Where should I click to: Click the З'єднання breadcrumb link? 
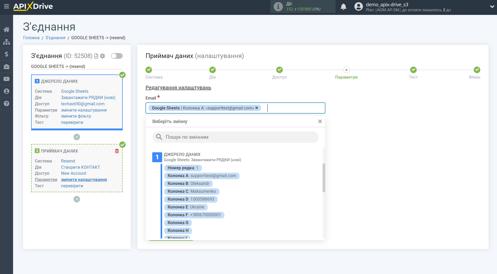(x=55, y=38)
